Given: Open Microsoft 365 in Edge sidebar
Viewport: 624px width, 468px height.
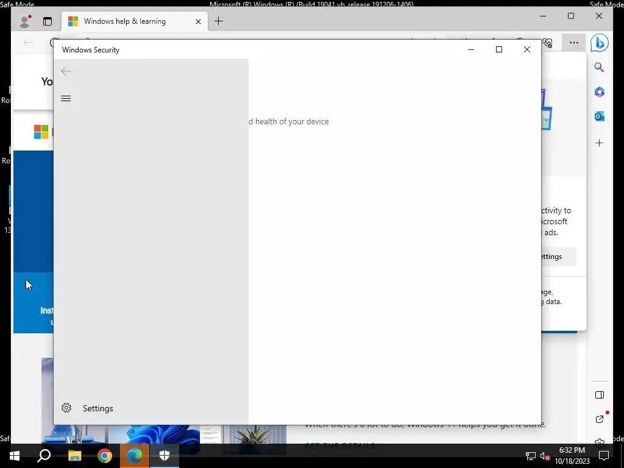Looking at the screenshot, I should (x=600, y=92).
